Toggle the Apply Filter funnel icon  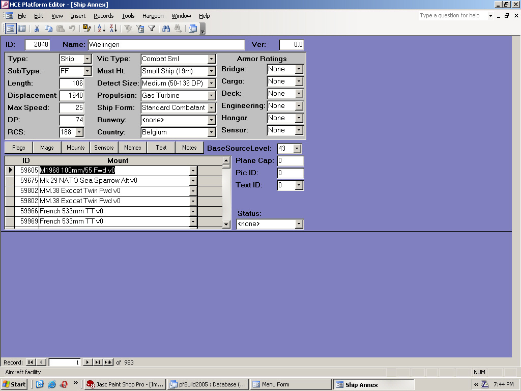click(152, 29)
